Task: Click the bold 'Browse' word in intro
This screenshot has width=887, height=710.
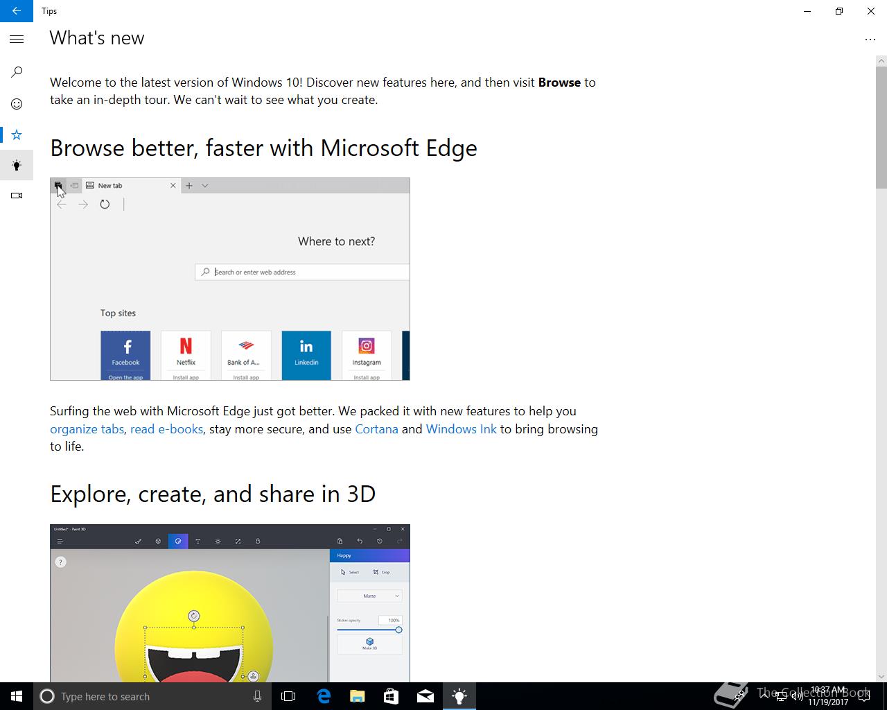Action: 559,83
